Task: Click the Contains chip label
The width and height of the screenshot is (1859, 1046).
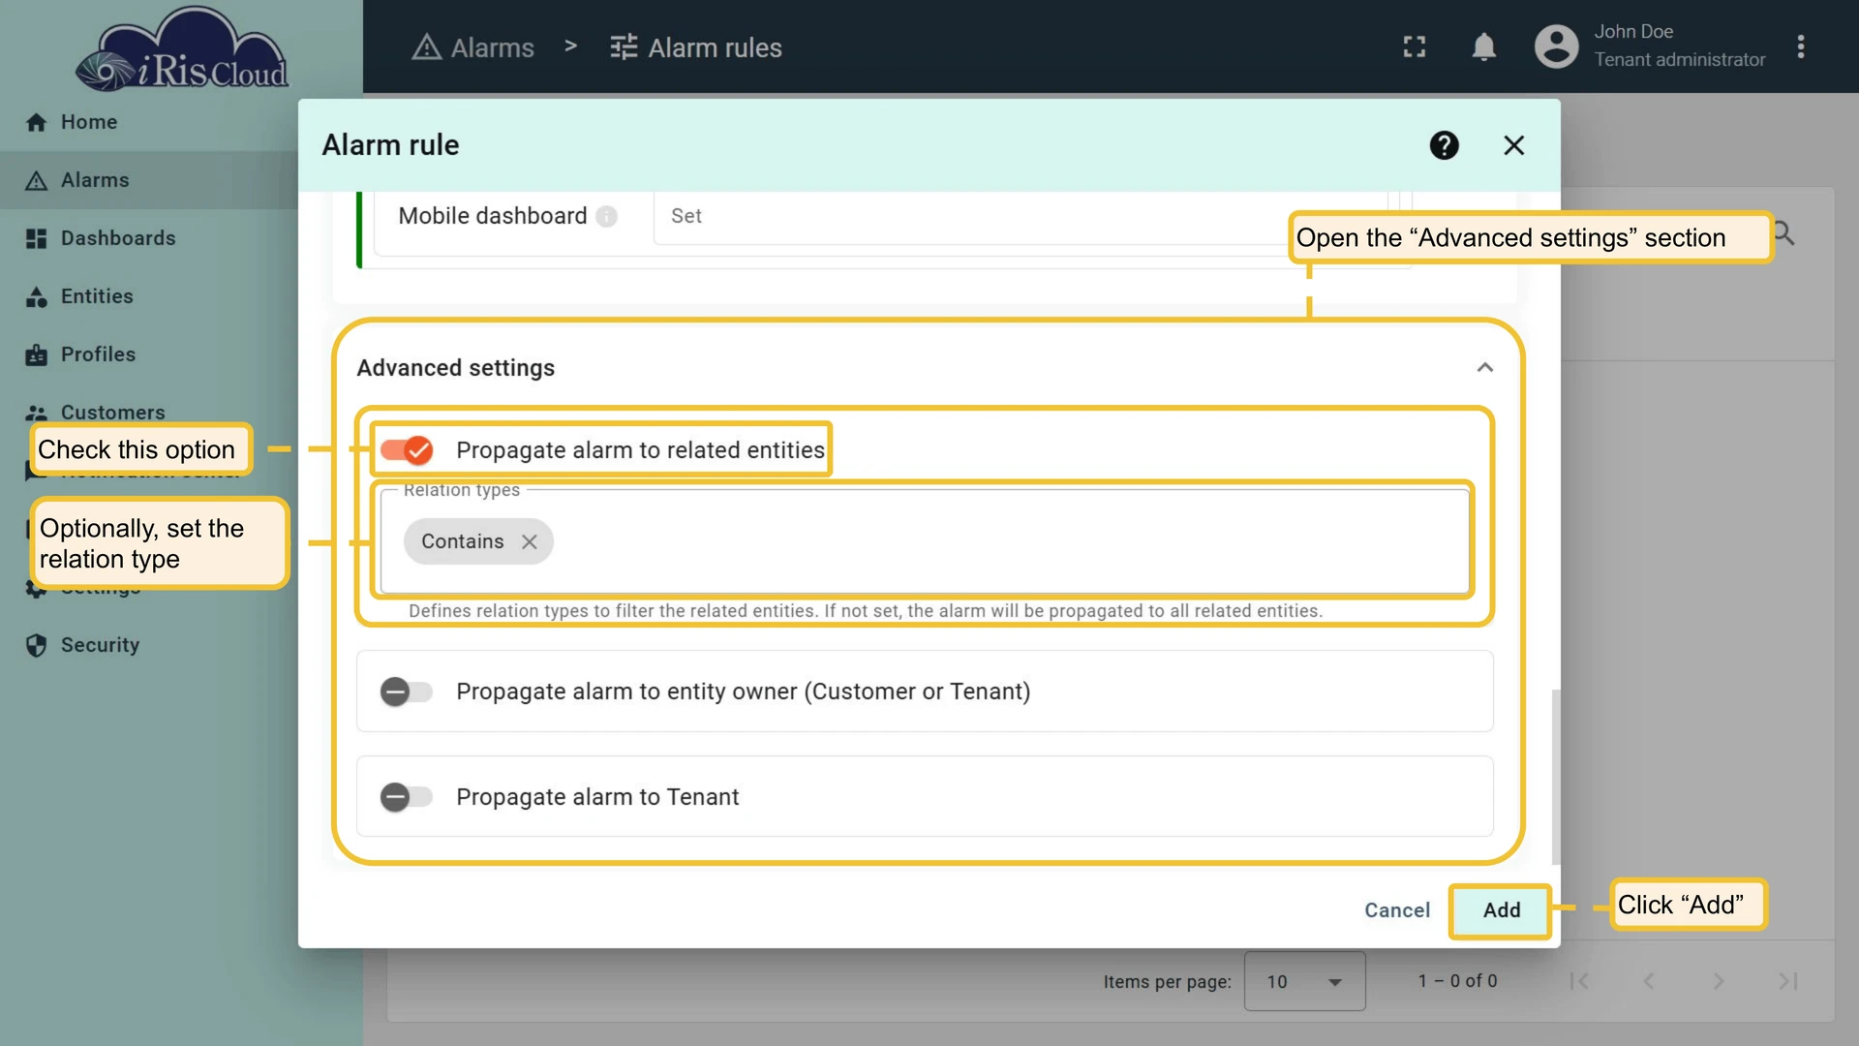Action: pyautogui.click(x=463, y=541)
